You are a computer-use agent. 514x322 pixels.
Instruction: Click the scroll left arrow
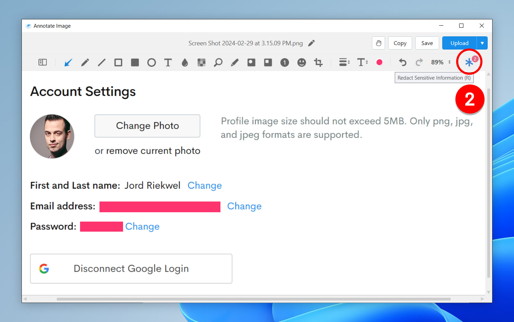25,299
